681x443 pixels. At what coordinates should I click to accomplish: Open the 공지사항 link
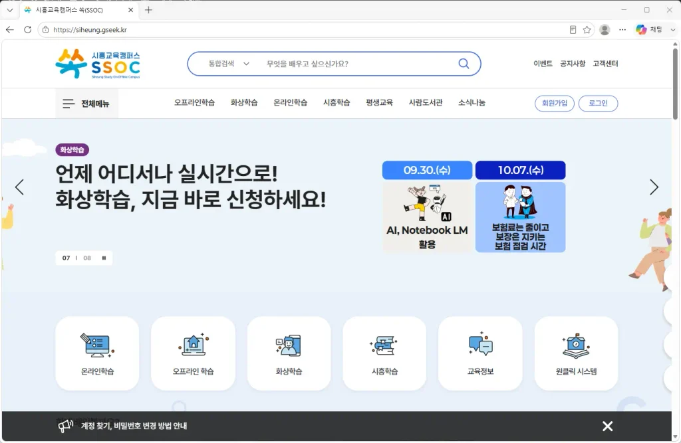point(573,64)
